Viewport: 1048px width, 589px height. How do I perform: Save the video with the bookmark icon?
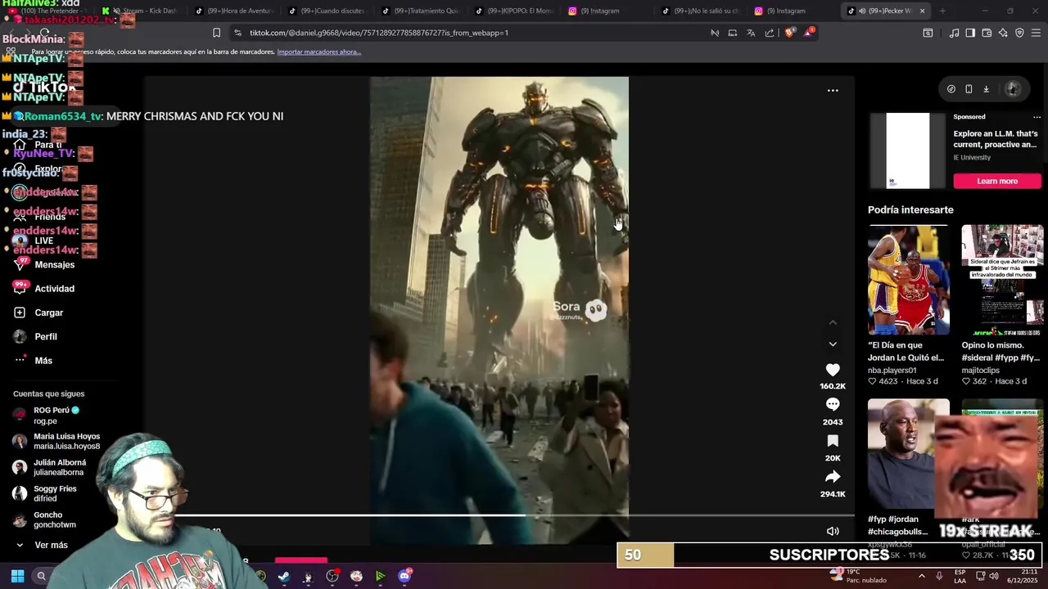833,441
